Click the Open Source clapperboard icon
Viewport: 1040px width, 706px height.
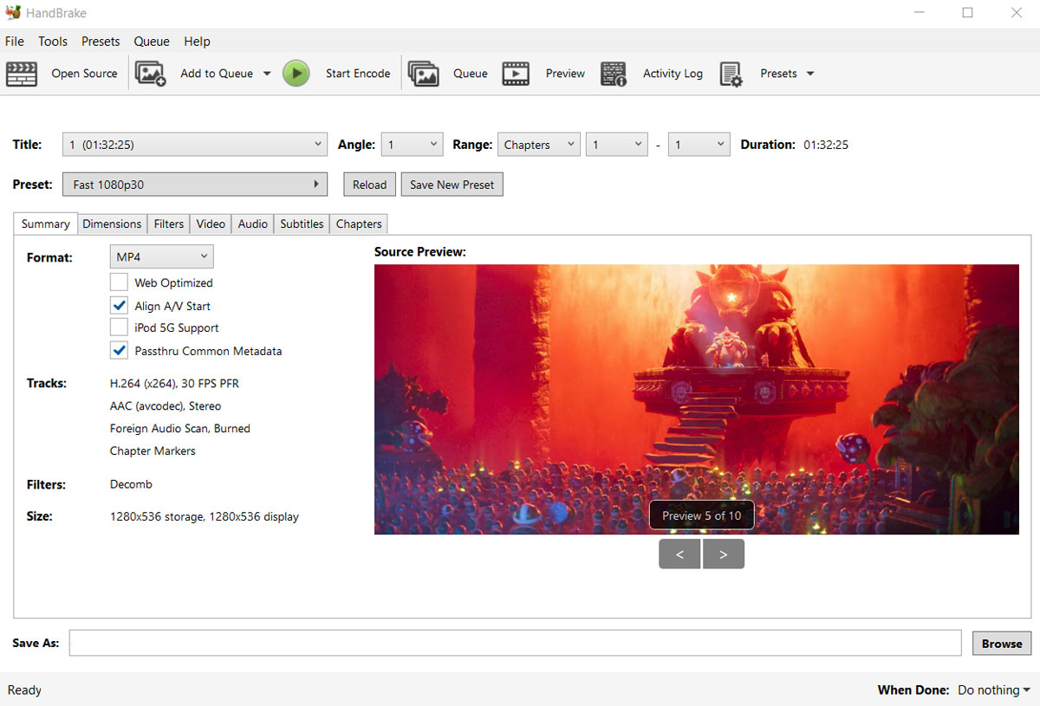(22, 74)
